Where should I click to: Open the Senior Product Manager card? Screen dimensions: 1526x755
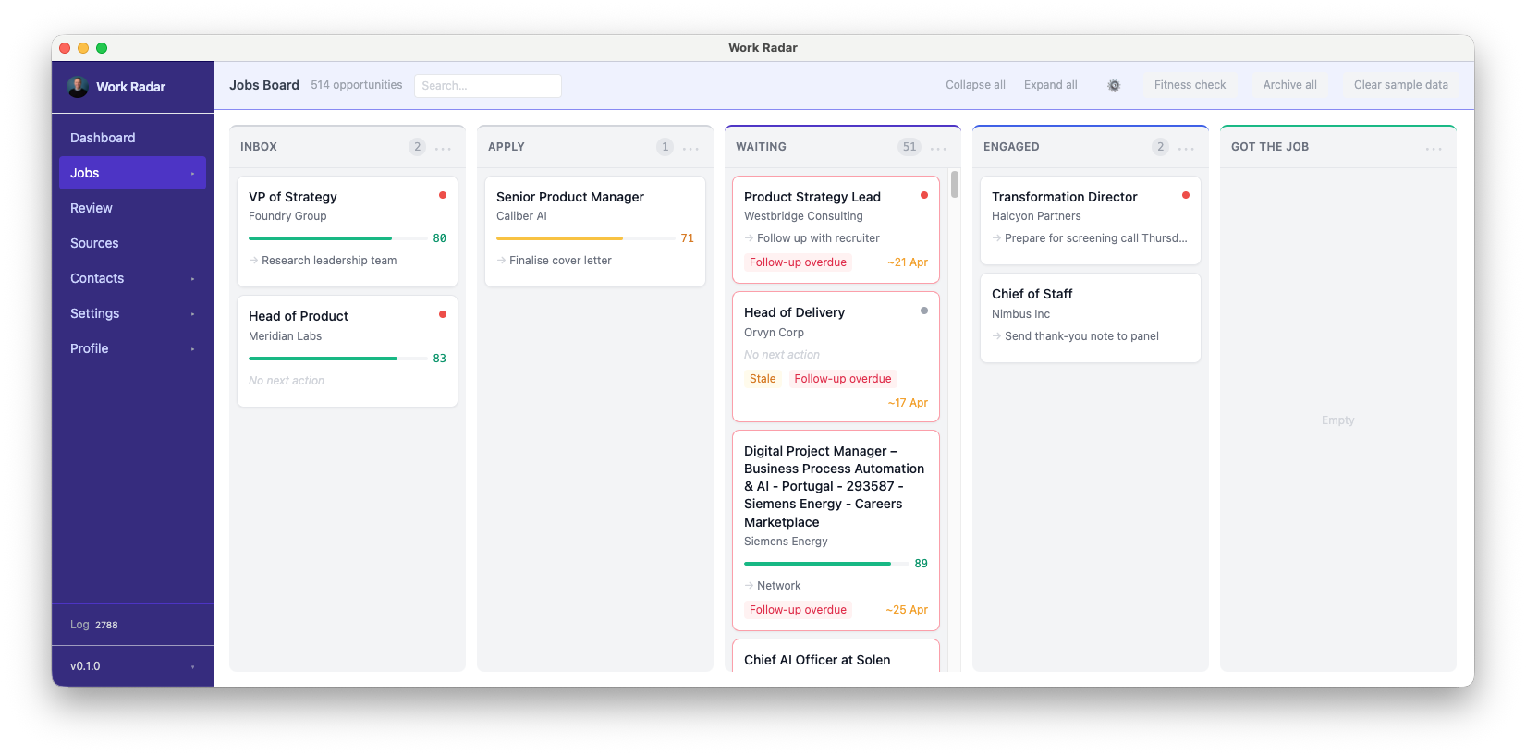(595, 231)
